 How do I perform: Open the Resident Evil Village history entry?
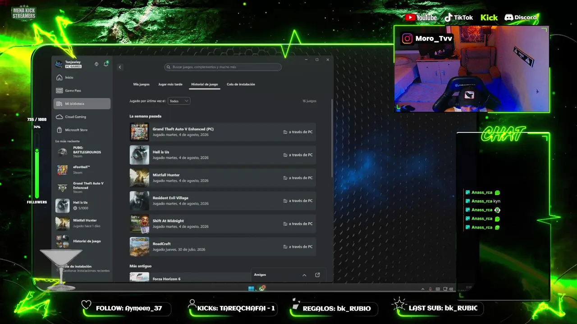(223, 201)
